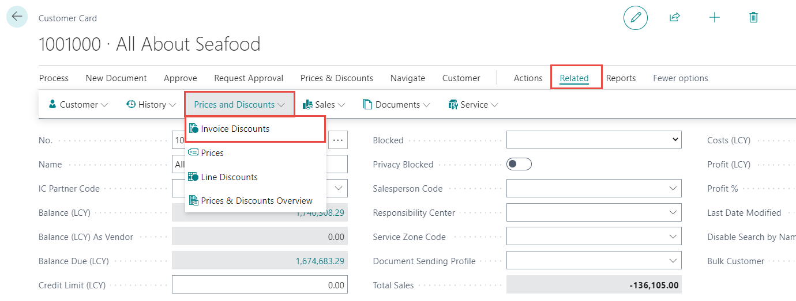Click the trash delete icon

pos(753,17)
